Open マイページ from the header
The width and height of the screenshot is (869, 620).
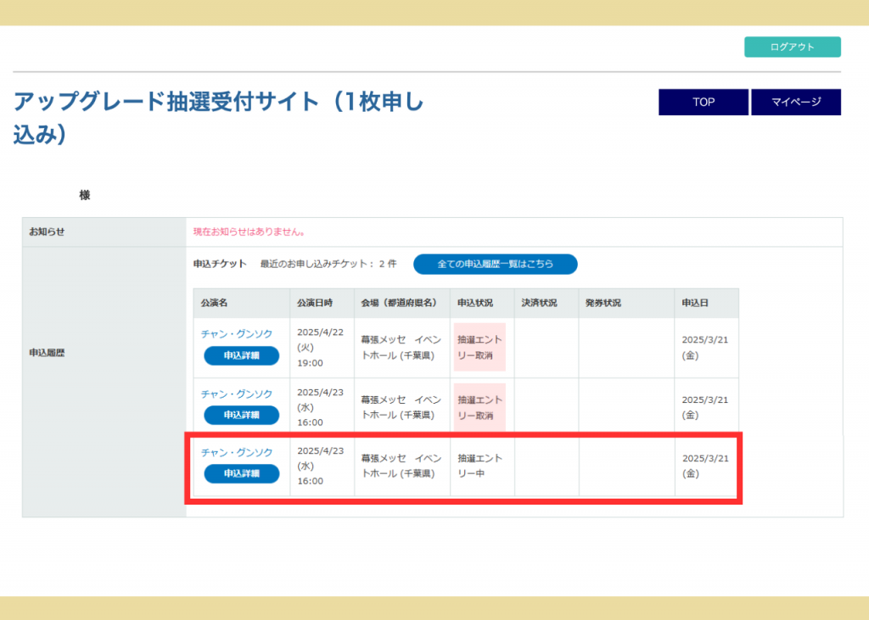(x=796, y=102)
